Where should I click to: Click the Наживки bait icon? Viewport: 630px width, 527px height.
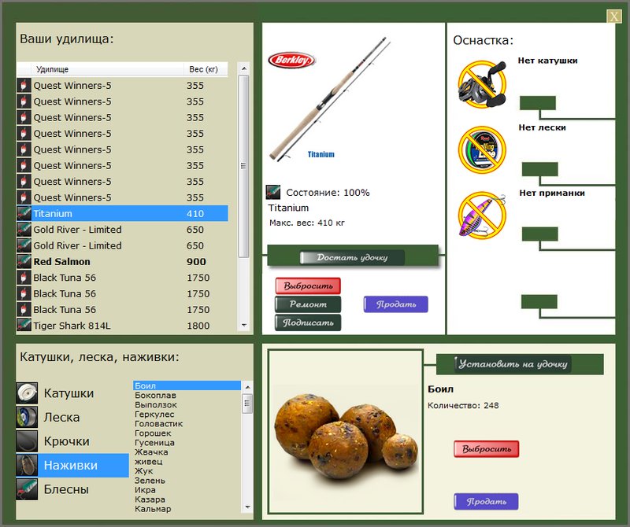27,465
